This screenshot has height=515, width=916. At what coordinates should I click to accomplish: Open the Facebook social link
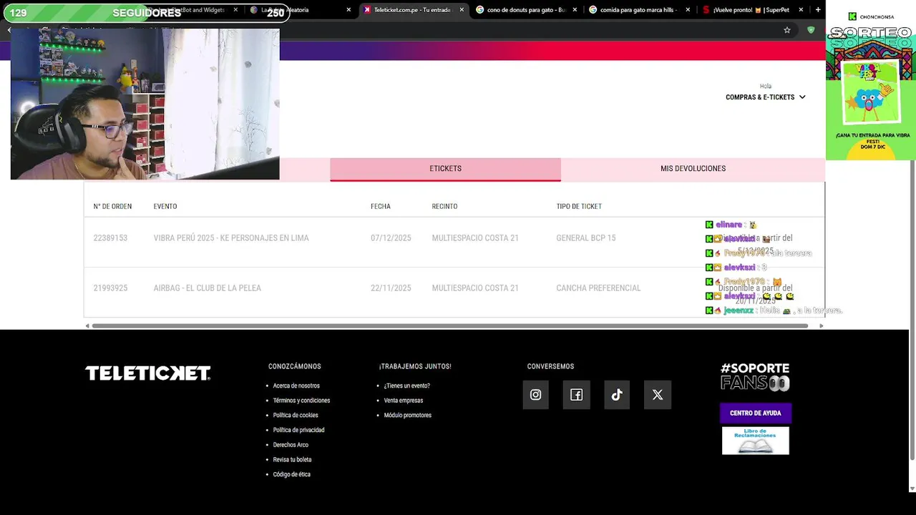pos(576,395)
